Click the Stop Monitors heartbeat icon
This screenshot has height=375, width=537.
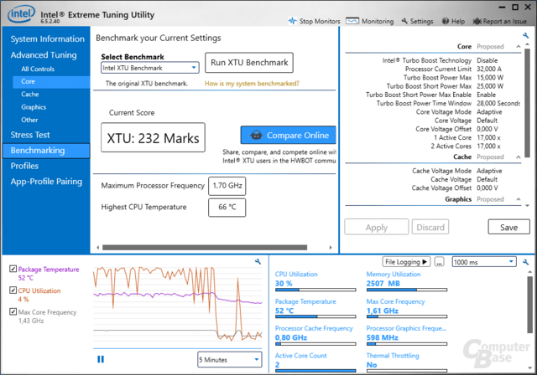(293, 21)
